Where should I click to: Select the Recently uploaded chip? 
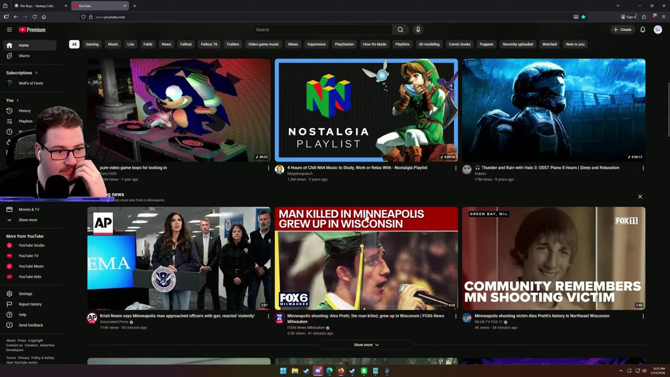pyautogui.click(x=518, y=45)
